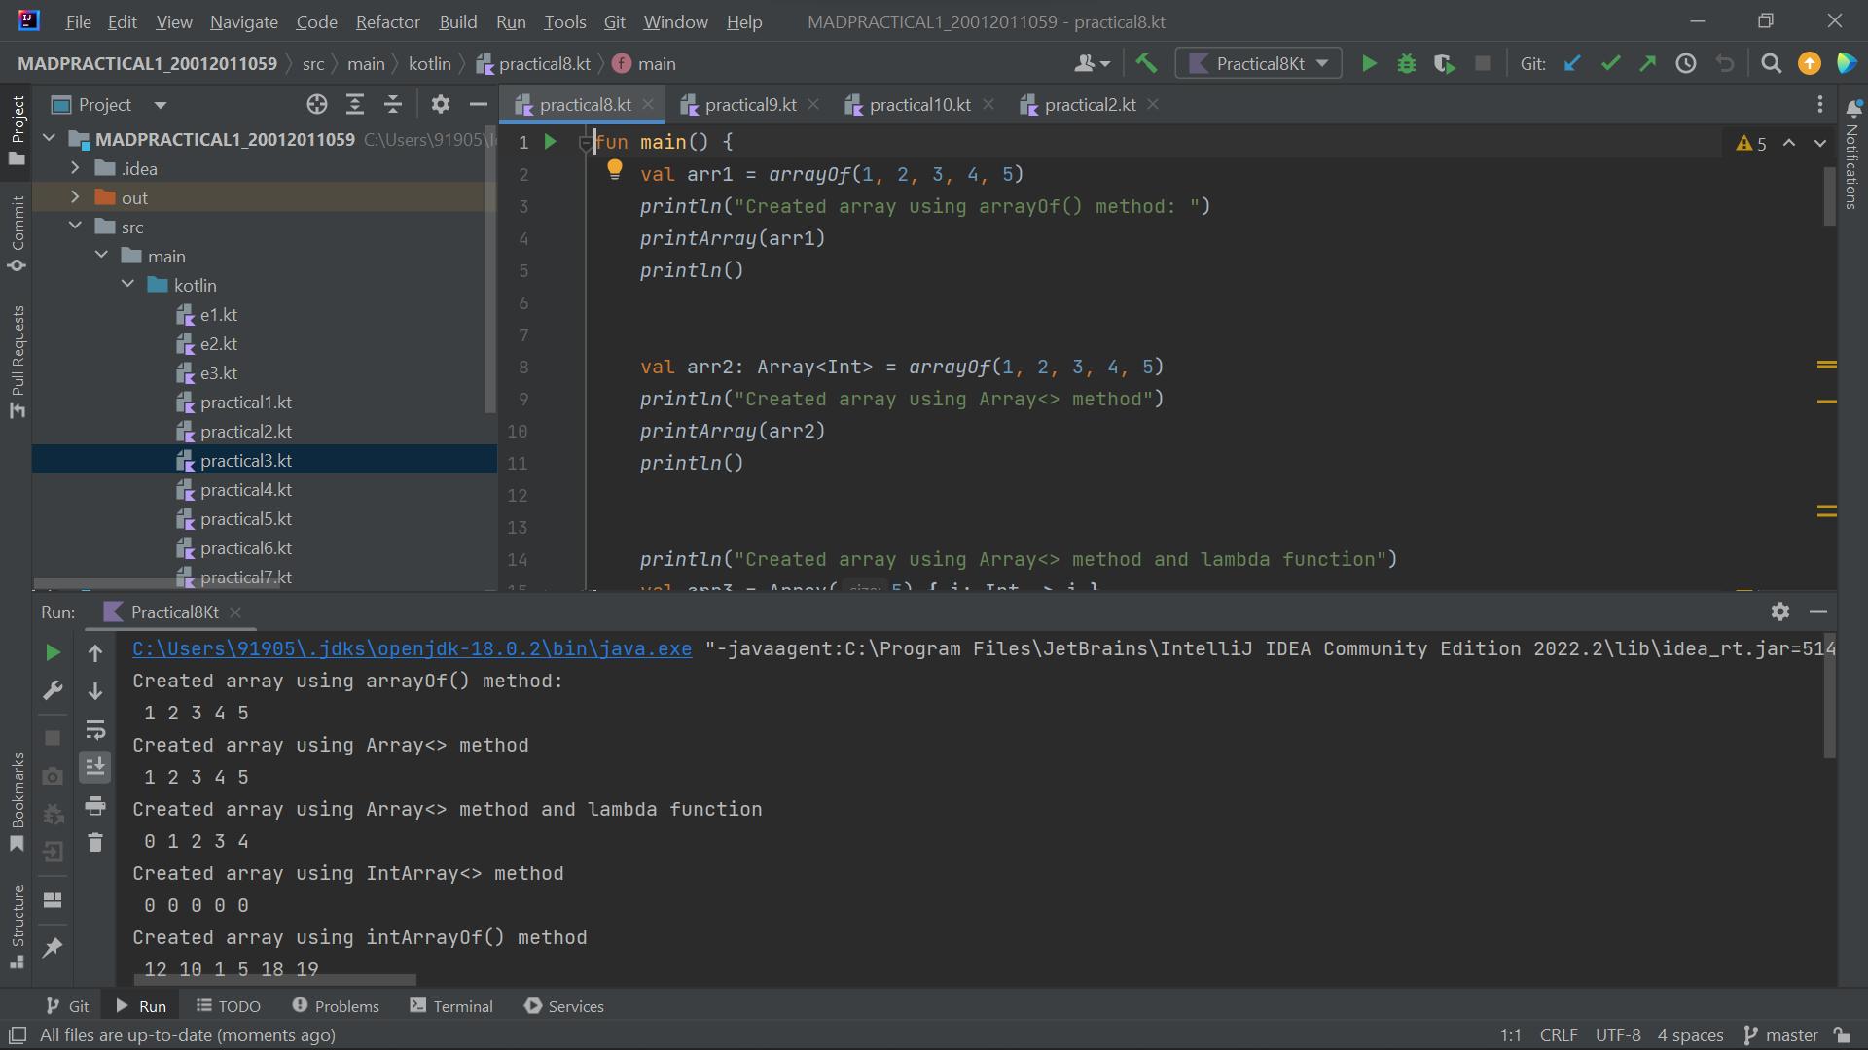
Task: Click the Debug bug icon
Action: click(x=1407, y=64)
